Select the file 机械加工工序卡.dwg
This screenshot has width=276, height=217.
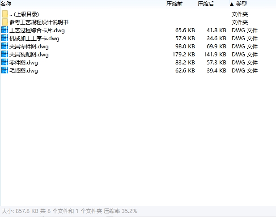click(x=34, y=38)
